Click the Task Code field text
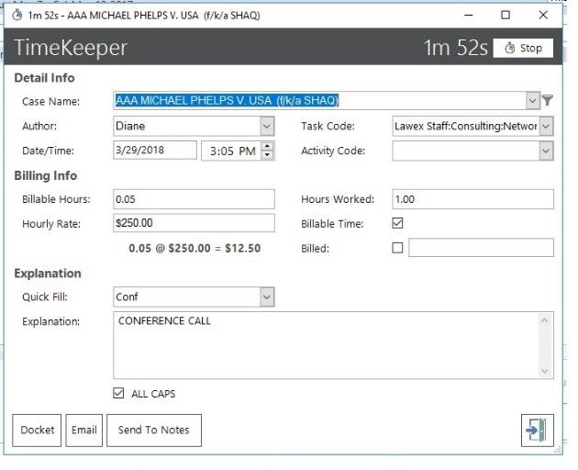This screenshot has height=470, width=578. (466, 126)
